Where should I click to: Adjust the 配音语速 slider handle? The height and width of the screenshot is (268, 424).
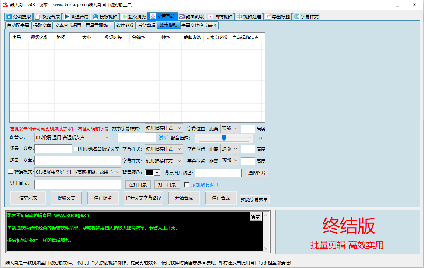tap(224, 138)
